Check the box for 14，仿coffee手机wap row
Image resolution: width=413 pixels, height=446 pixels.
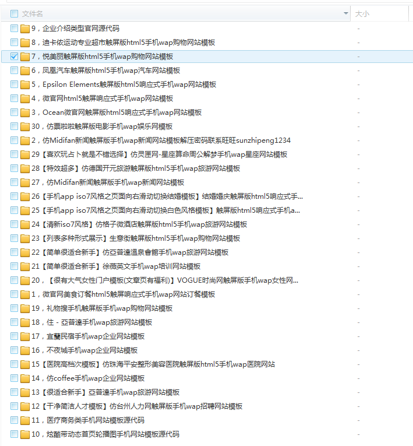(x=14, y=378)
